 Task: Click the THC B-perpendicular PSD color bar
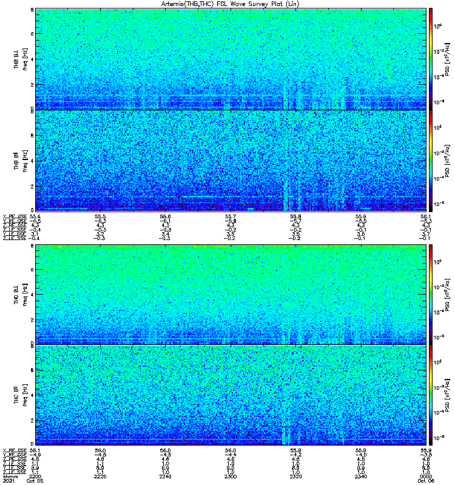pos(431,294)
